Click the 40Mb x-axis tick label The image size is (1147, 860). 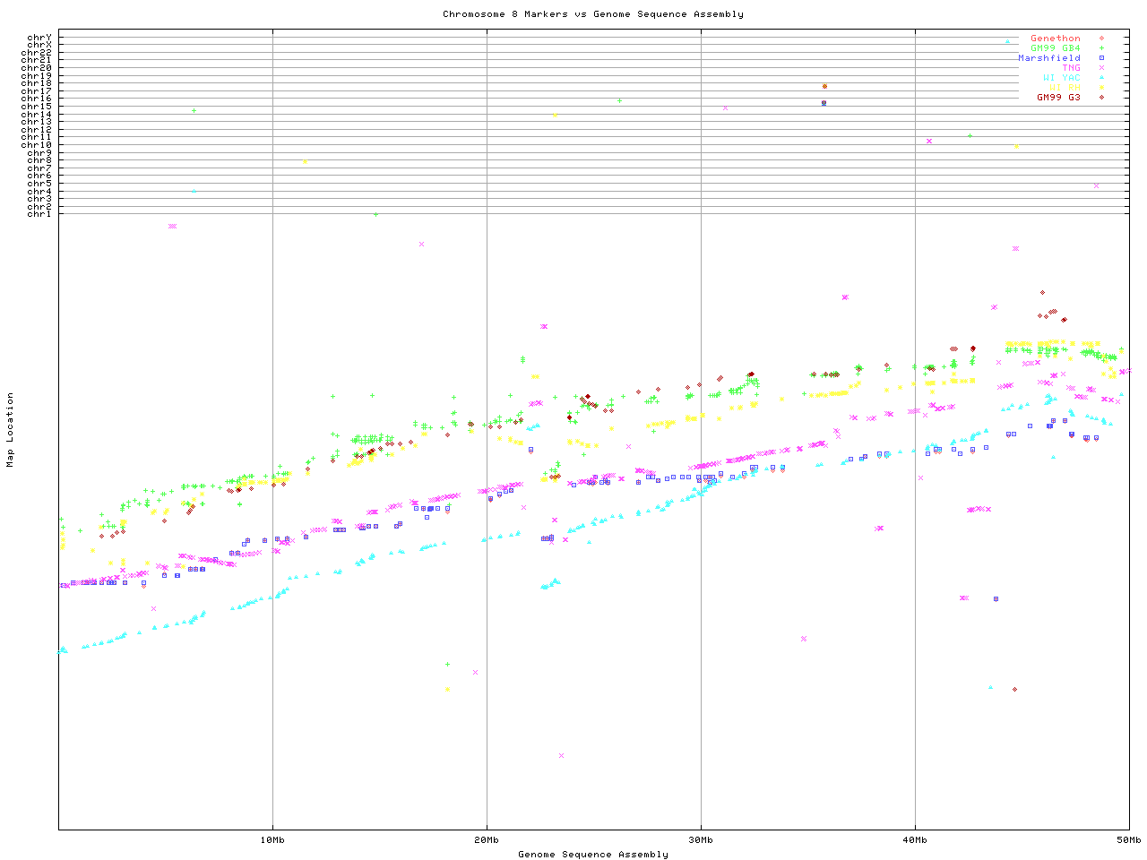pyautogui.click(x=915, y=839)
